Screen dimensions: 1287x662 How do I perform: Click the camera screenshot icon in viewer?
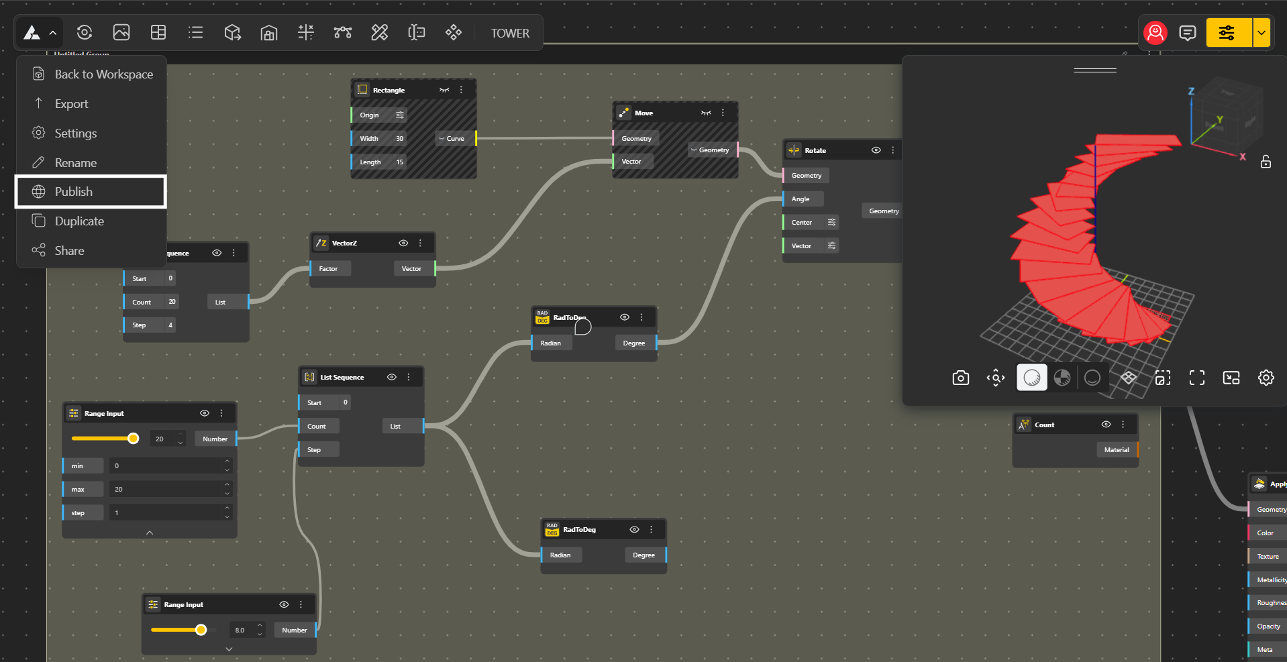pyautogui.click(x=960, y=378)
